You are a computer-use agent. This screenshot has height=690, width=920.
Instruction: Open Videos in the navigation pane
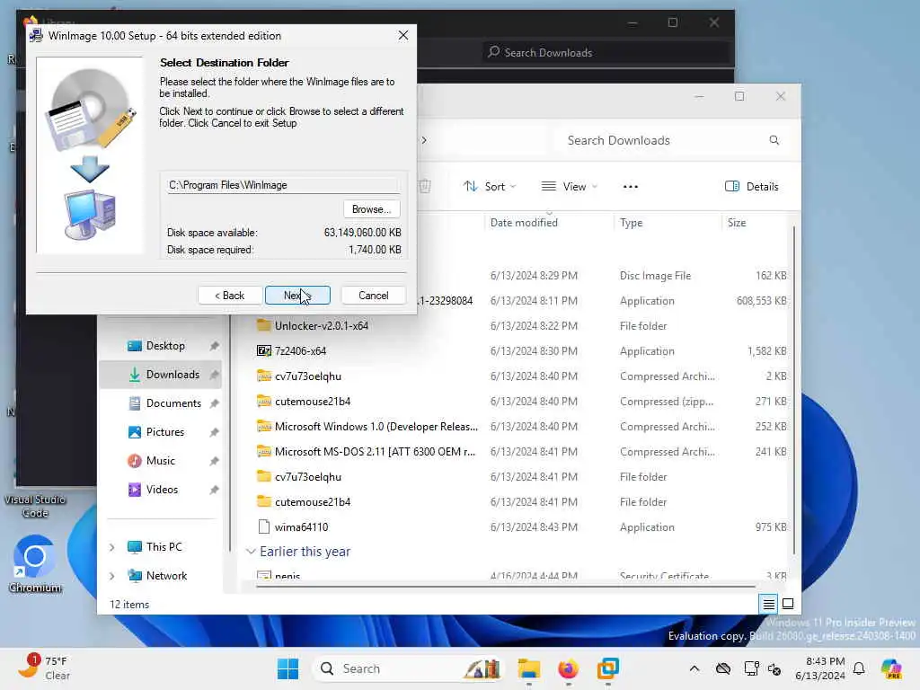click(x=162, y=490)
